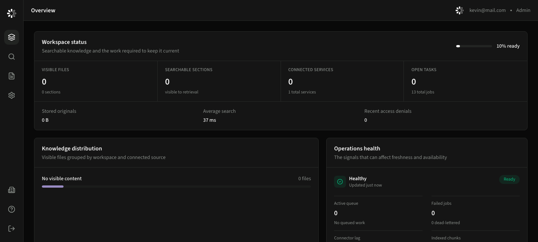The width and height of the screenshot is (538, 242).
Task: Click the 'visible to retrieval' text
Action: (182, 92)
